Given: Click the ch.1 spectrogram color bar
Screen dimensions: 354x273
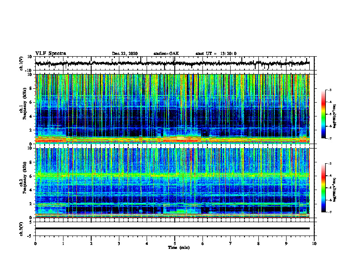Looking at the screenshot, I should pyautogui.click(x=323, y=114).
